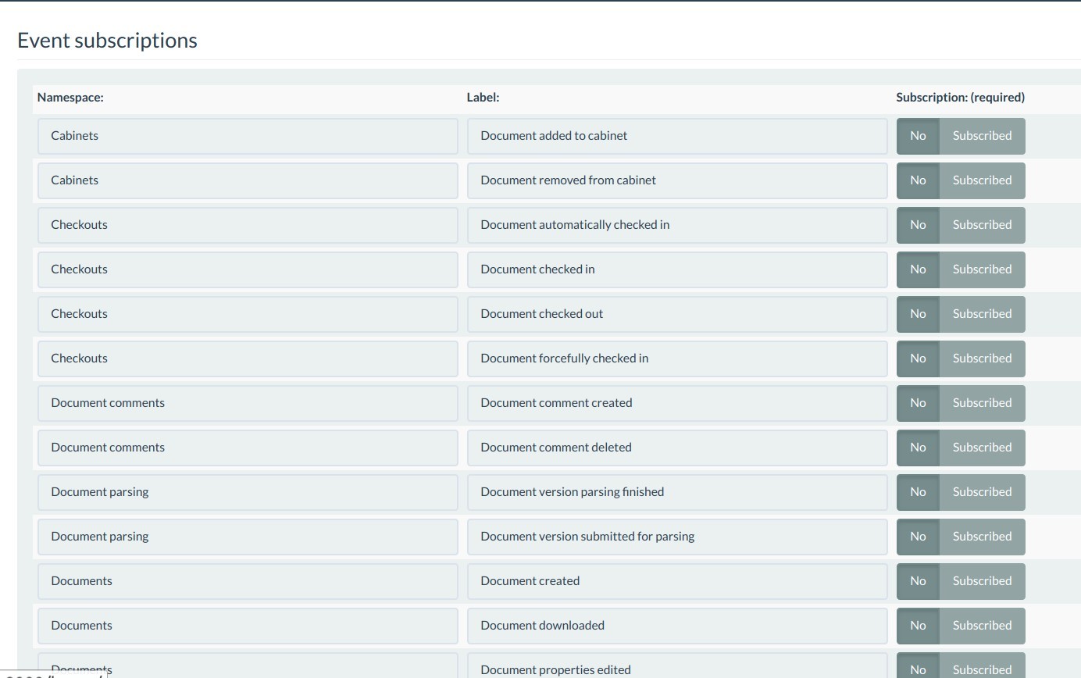
Task: Click the Document checked in label field
Action: (677, 269)
